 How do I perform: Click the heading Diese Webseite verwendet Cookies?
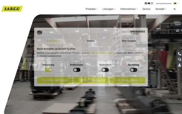(x=56, y=49)
